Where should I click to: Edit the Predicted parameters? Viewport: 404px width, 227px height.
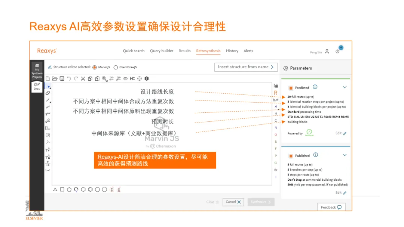tap(341, 133)
